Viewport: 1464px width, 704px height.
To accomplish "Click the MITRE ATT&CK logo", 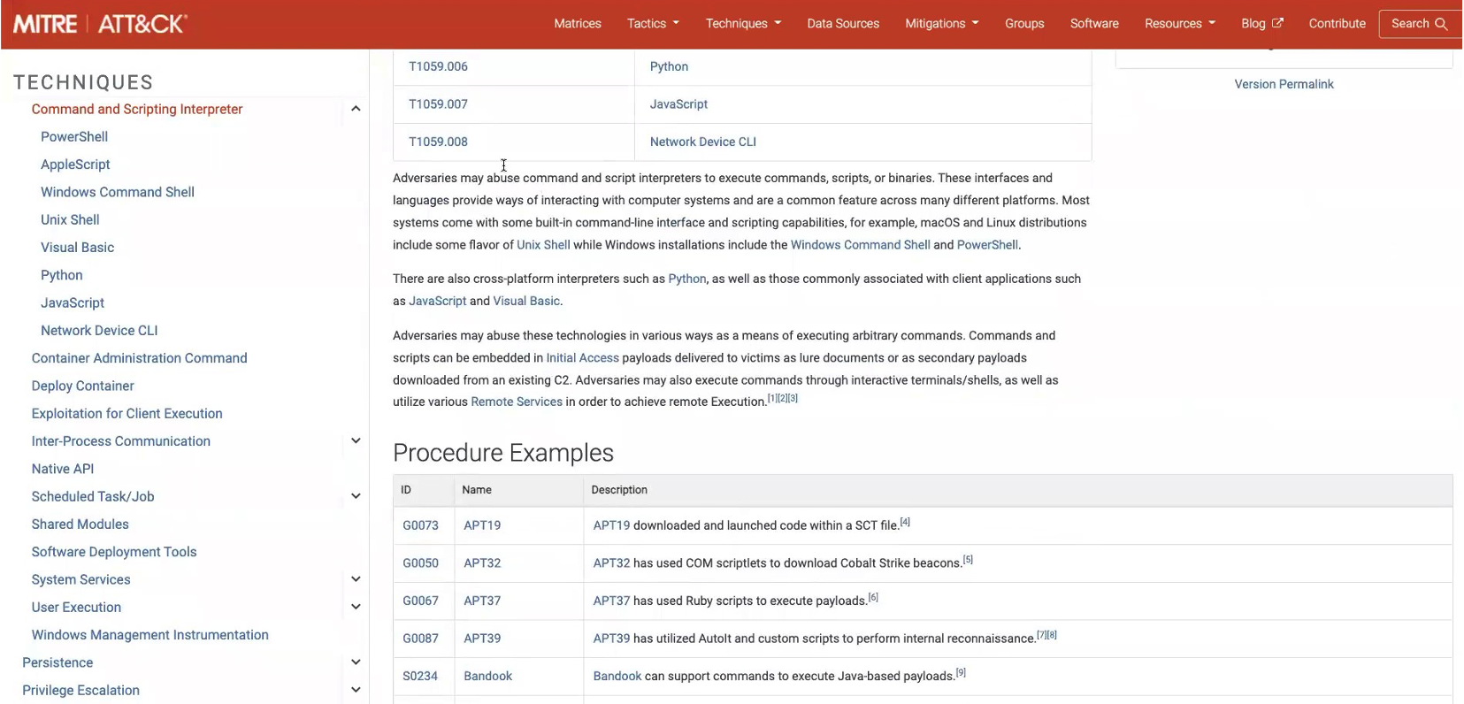I will [99, 24].
